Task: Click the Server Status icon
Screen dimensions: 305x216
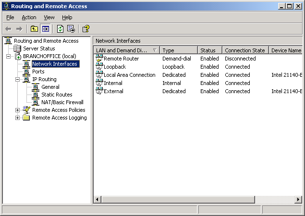Action: click(17, 48)
